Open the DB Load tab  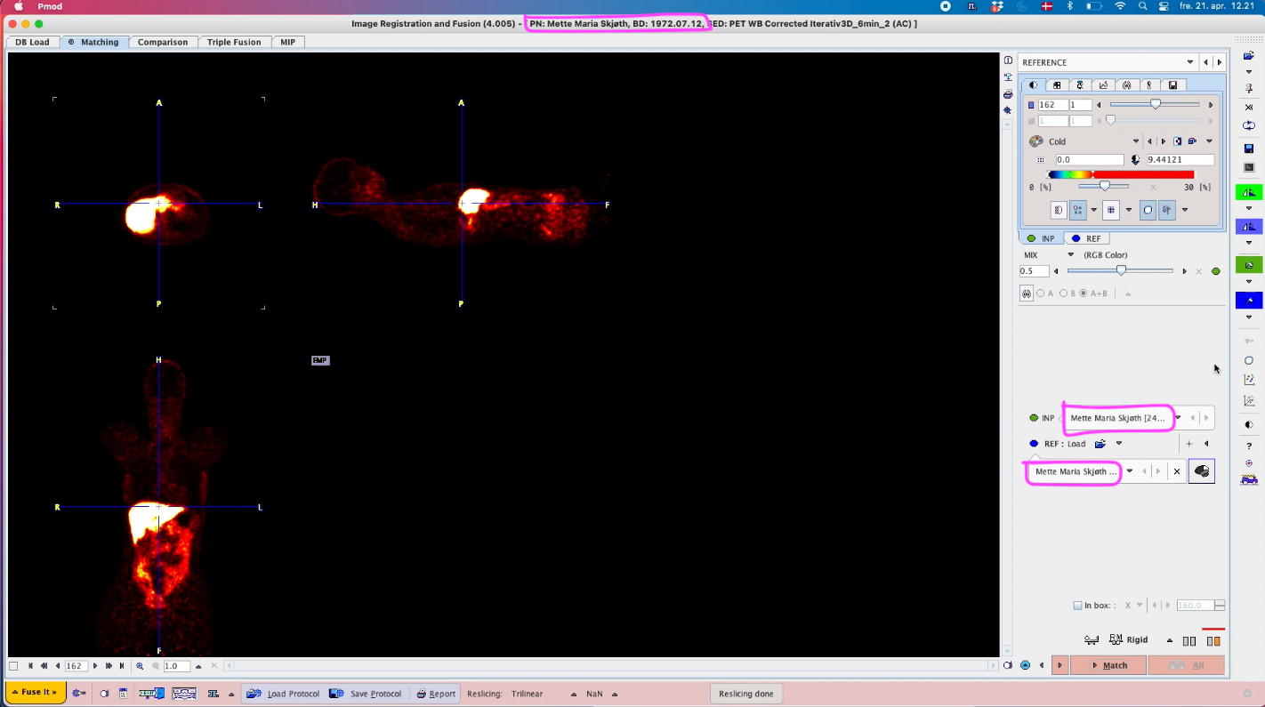point(32,42)
